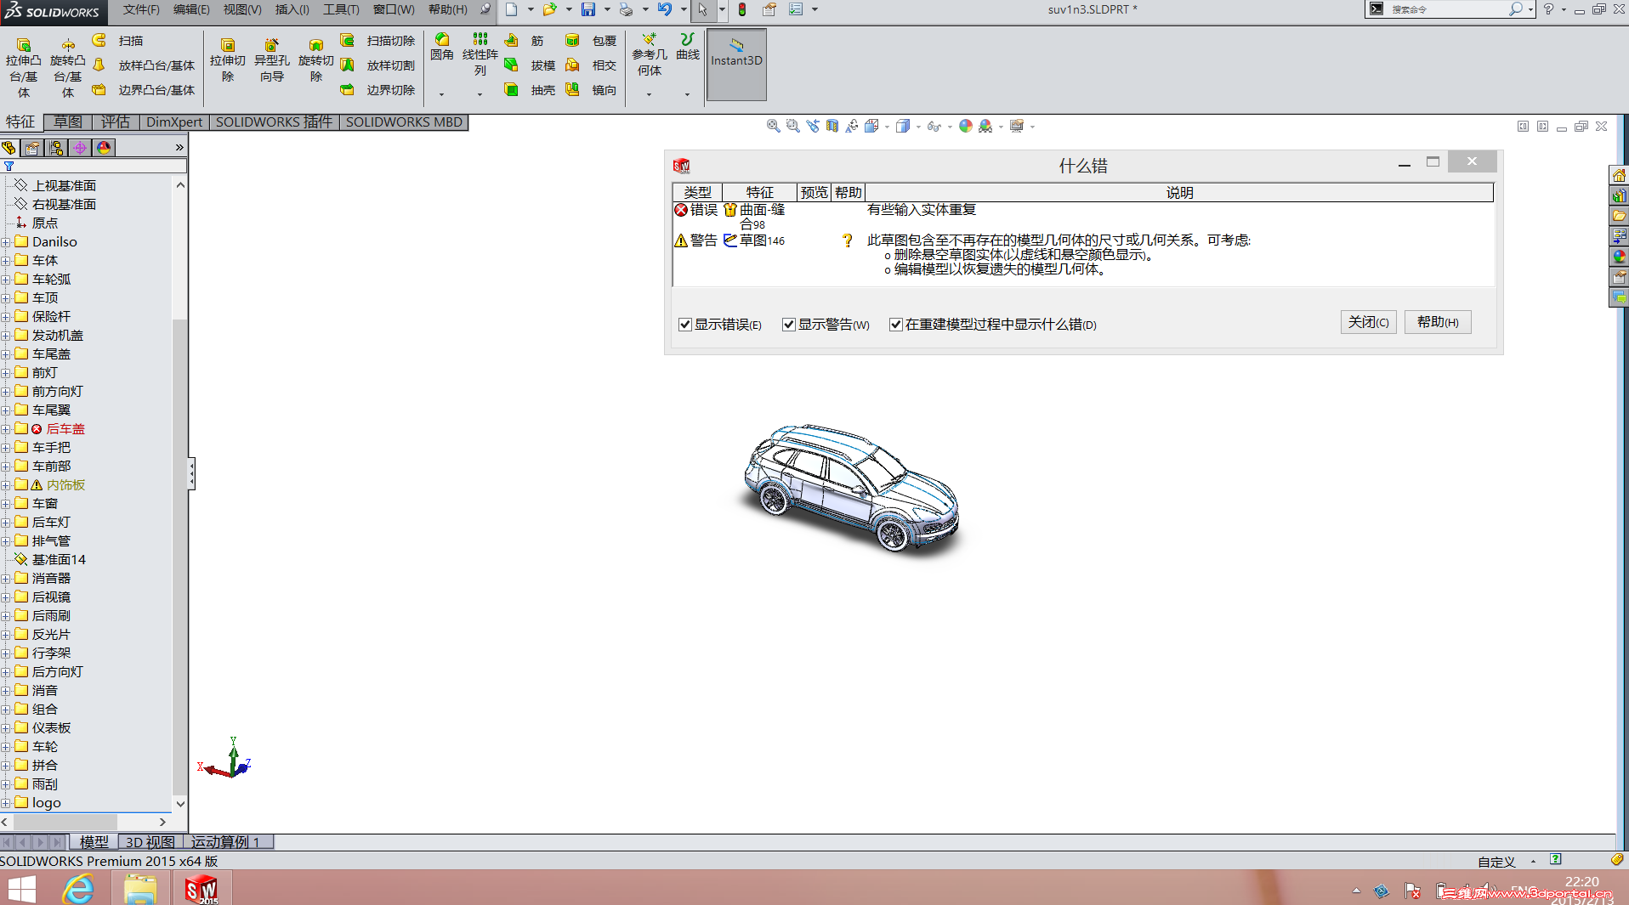Screen dimensions: 1629x905
Task: Open the DisplayManager tab icon
Action: pos(104,148)
